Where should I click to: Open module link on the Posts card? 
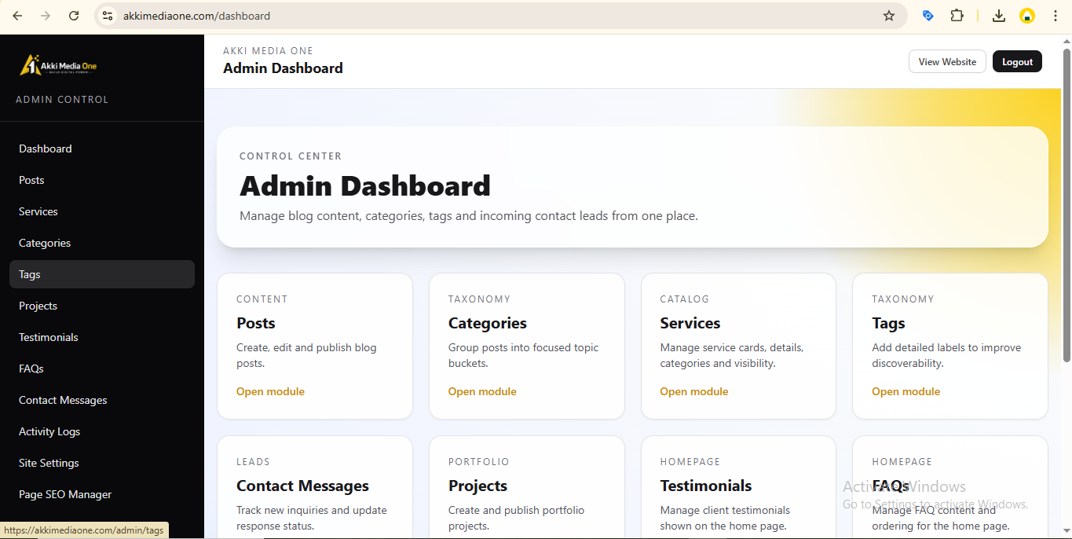pos(270,390)
